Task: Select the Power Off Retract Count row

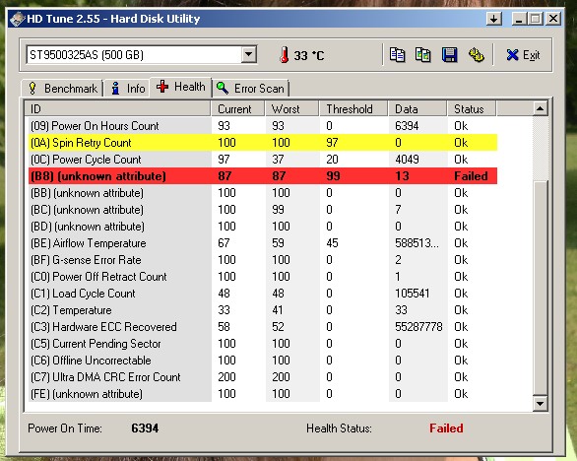Action: point(263,277)
